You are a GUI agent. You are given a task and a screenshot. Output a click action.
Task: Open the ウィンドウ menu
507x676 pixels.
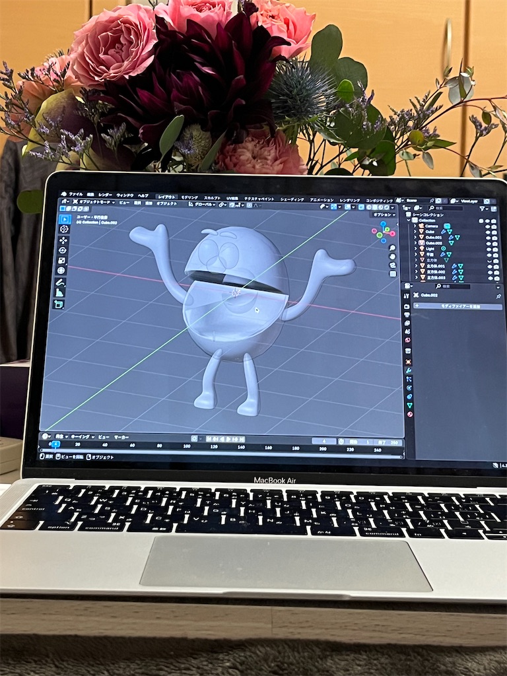tap(125, 195)
